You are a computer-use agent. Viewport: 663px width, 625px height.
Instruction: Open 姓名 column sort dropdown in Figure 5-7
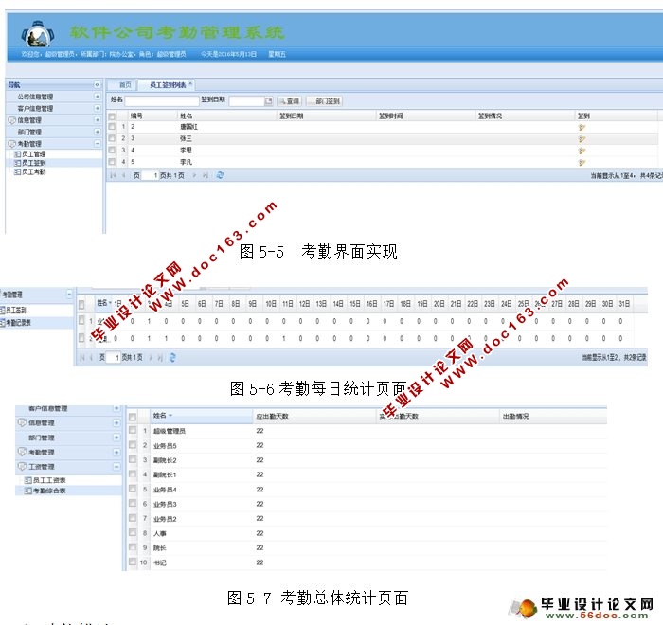click(x=170, y=416)
